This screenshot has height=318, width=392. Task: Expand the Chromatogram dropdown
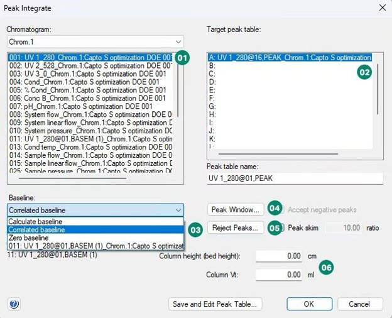pos(177,41)
